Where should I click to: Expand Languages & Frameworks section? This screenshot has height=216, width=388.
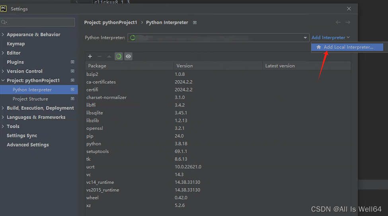(x=3, y=117)
